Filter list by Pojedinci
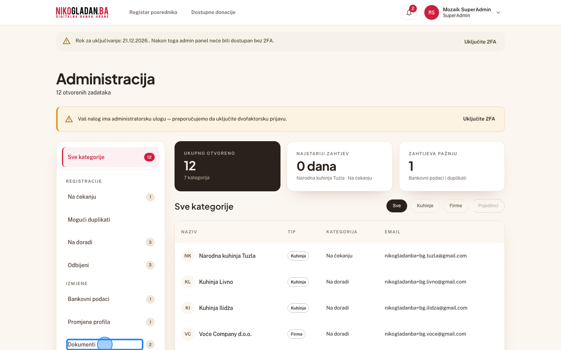The width and height of the screenshot is (561, 350). [x=488, y=206]
